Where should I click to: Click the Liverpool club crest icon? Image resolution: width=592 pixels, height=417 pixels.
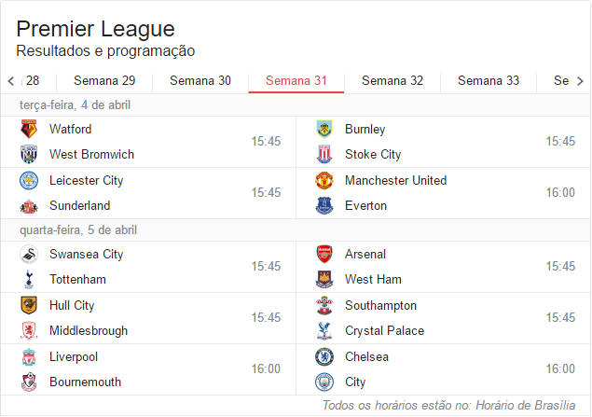(29, 357)
